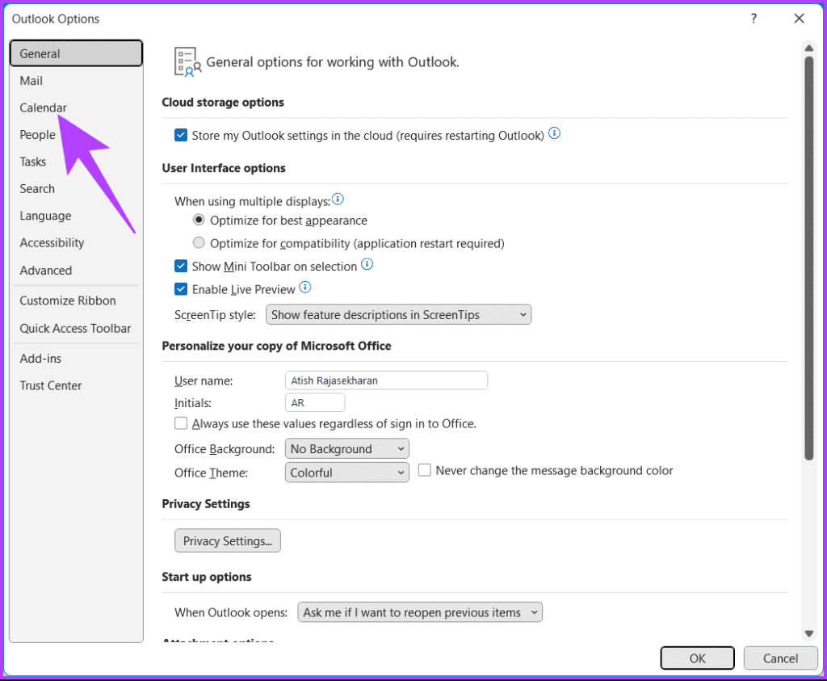This screenshot has width=827, height=681.
Task: Click the Cancel button
Action: 780,658
